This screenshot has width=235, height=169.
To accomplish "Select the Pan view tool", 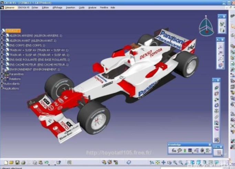I will point(163,162).
